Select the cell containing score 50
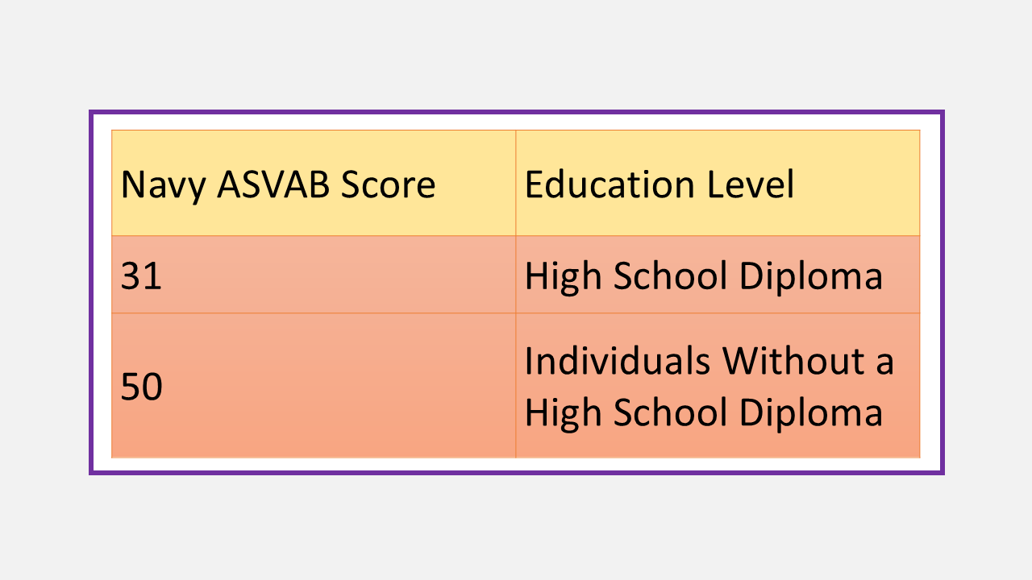This screenshot has width=1032, height=580. click(x=313, y=387)
